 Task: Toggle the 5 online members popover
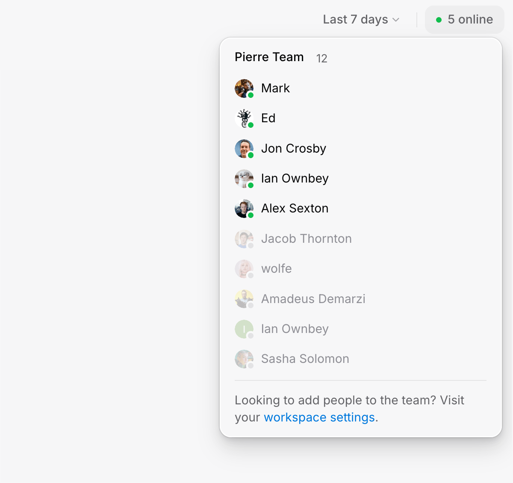[465, 20]
